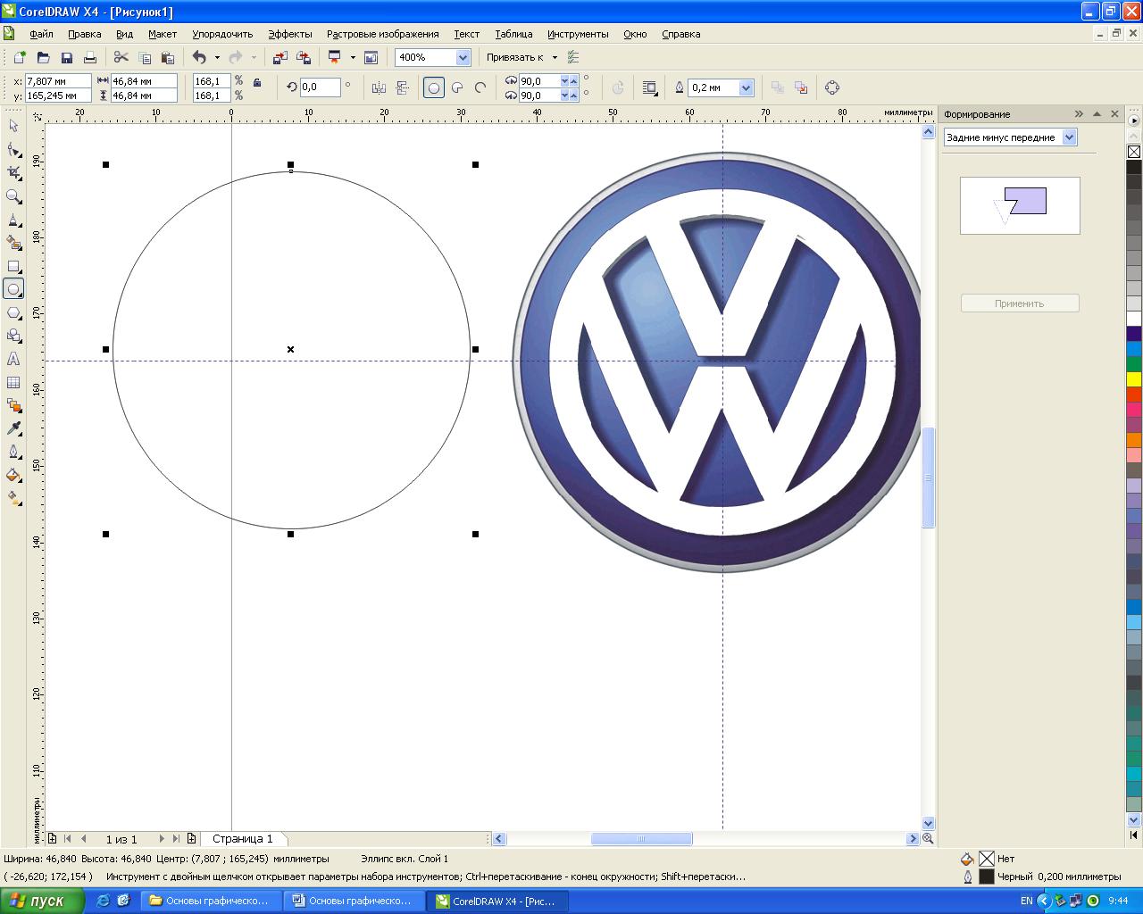Click the horizontal scrollbar thumb

pyautogui.click(x=641, y=839)
